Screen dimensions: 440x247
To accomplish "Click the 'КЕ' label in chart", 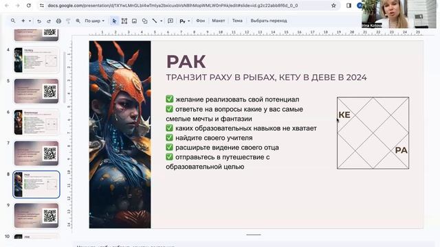I will pos(344,115).
